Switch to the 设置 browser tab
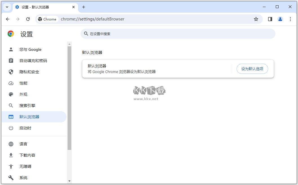The width and height of the screenshot is (298, 185). pyautogui.click(x=39, y=7)
